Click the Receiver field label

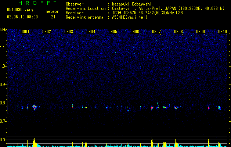pyautogui.click(x=75, y=13)
